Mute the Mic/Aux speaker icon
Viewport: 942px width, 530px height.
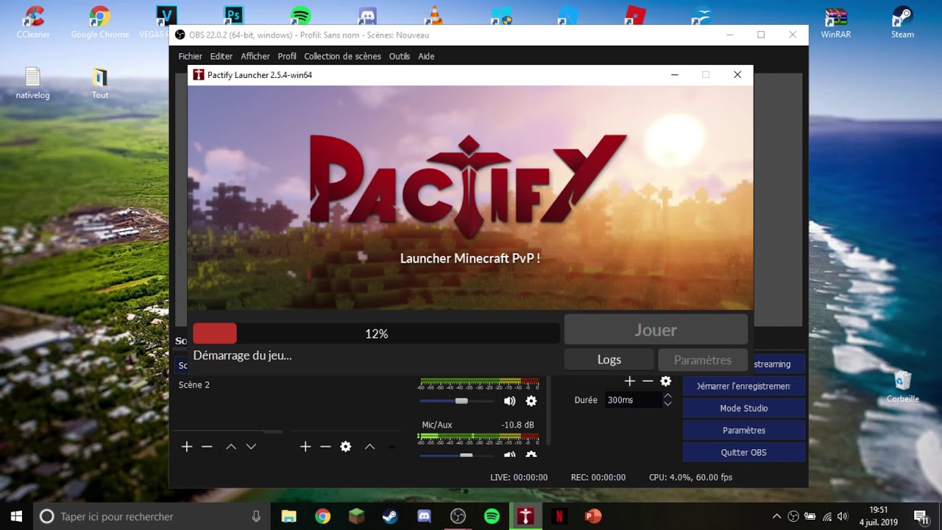[x=509, y=456]
